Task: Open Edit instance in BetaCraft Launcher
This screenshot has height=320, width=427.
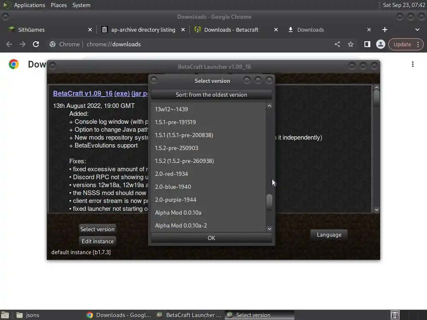Action: pyautogui.click(x=98, y=241)
